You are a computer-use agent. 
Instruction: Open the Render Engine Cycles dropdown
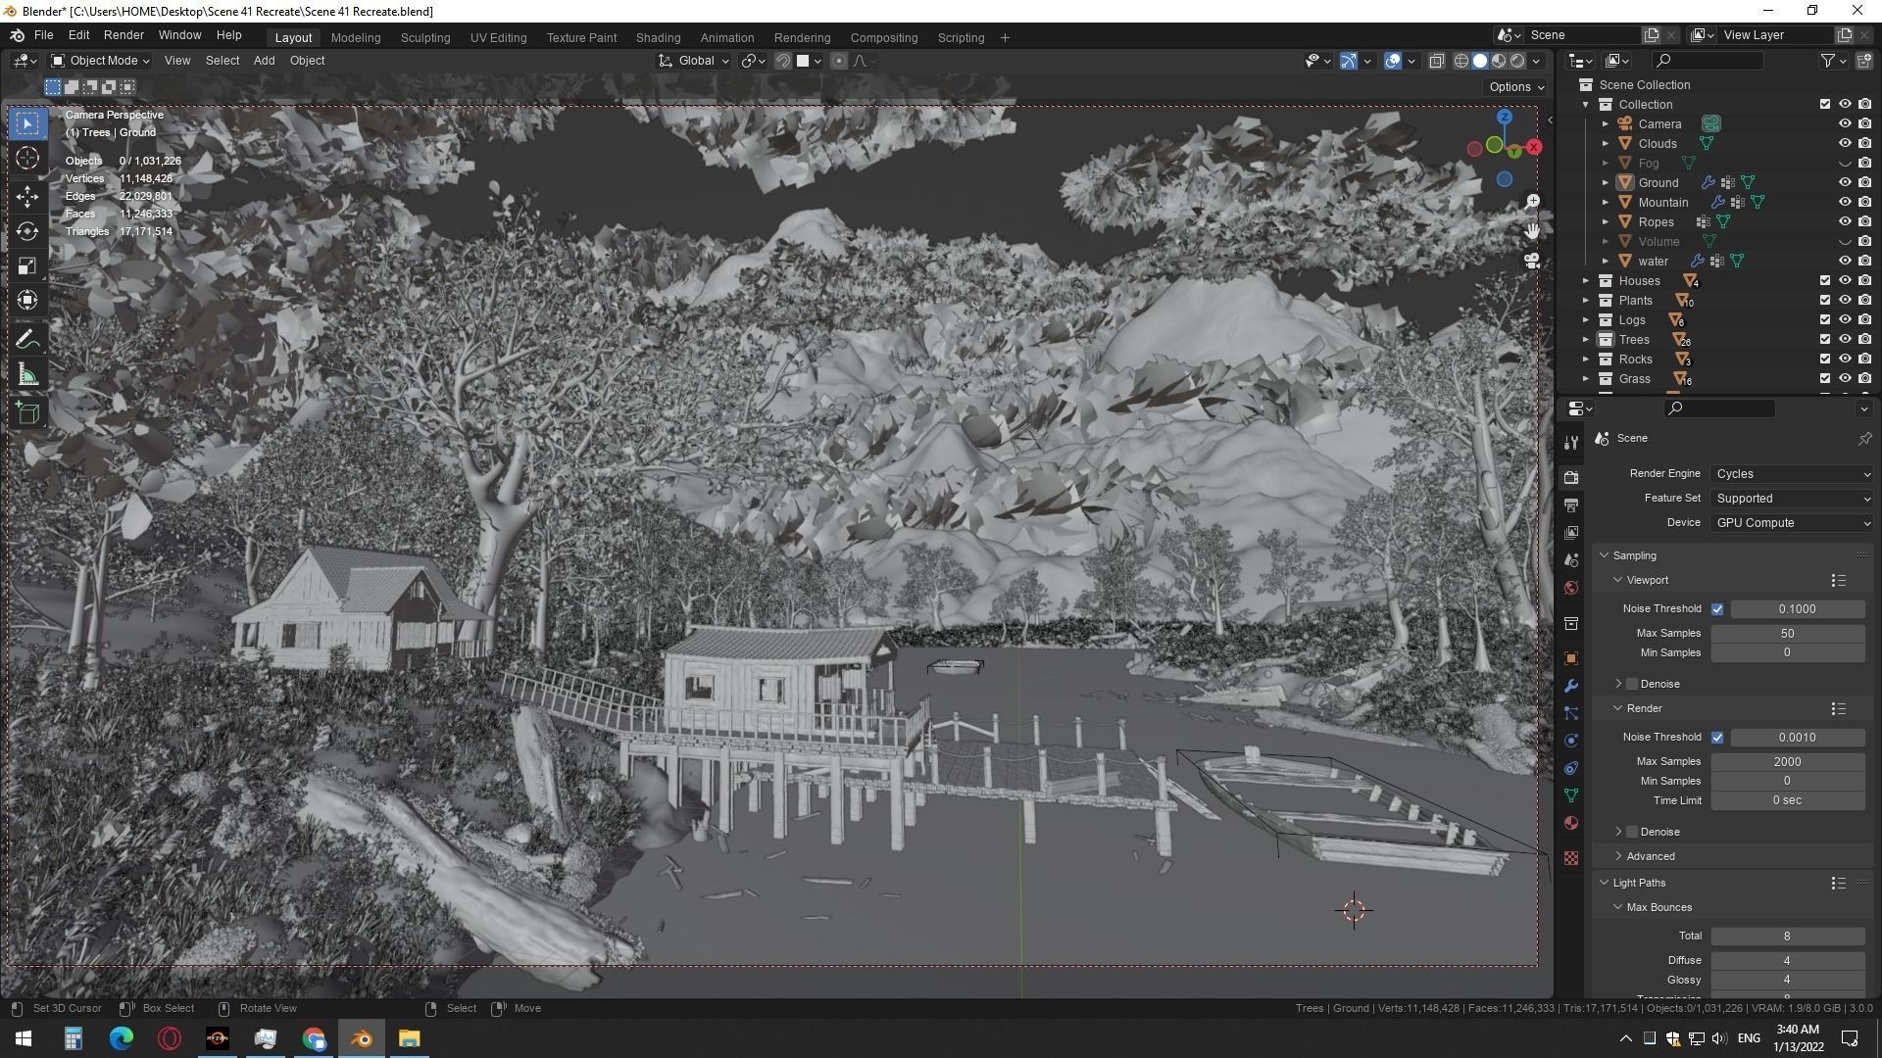pos(1792,474)
